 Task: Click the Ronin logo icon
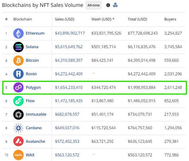tap(18, 74)
